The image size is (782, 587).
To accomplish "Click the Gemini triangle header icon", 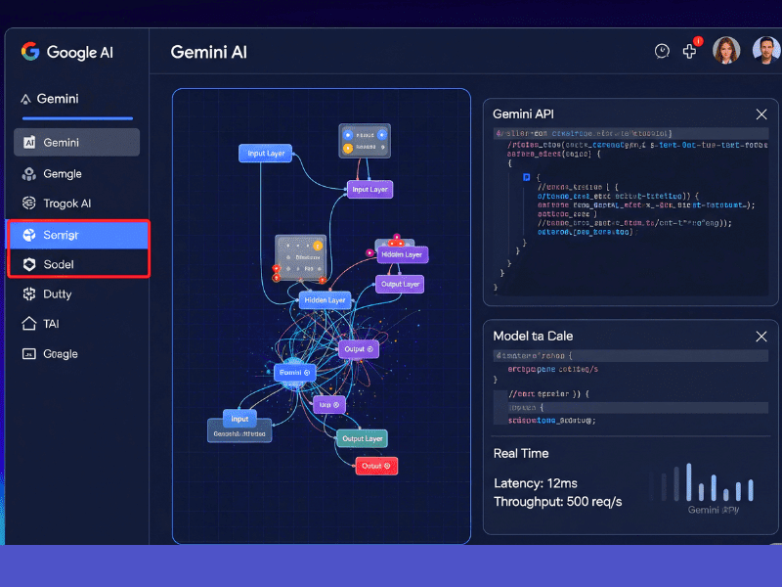I will click(25, 99).
